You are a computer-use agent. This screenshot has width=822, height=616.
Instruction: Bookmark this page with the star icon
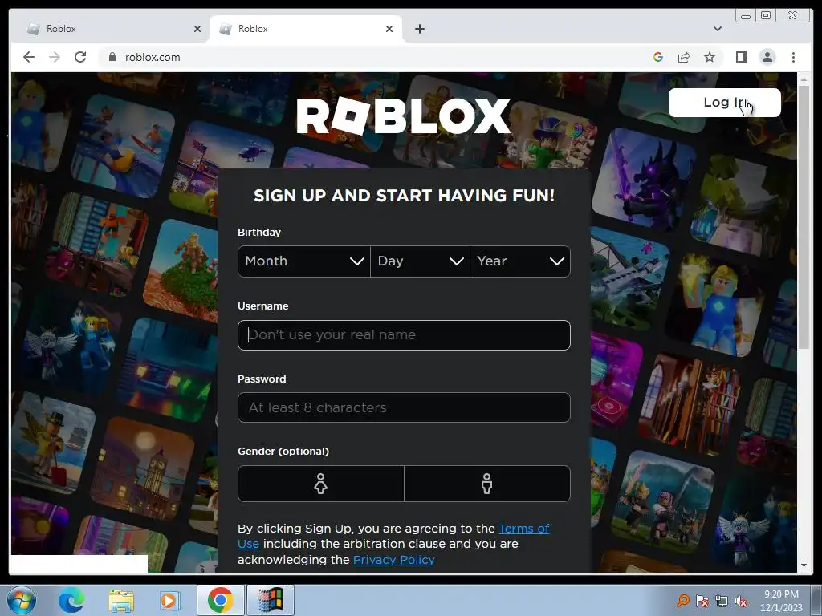point(710,57)
